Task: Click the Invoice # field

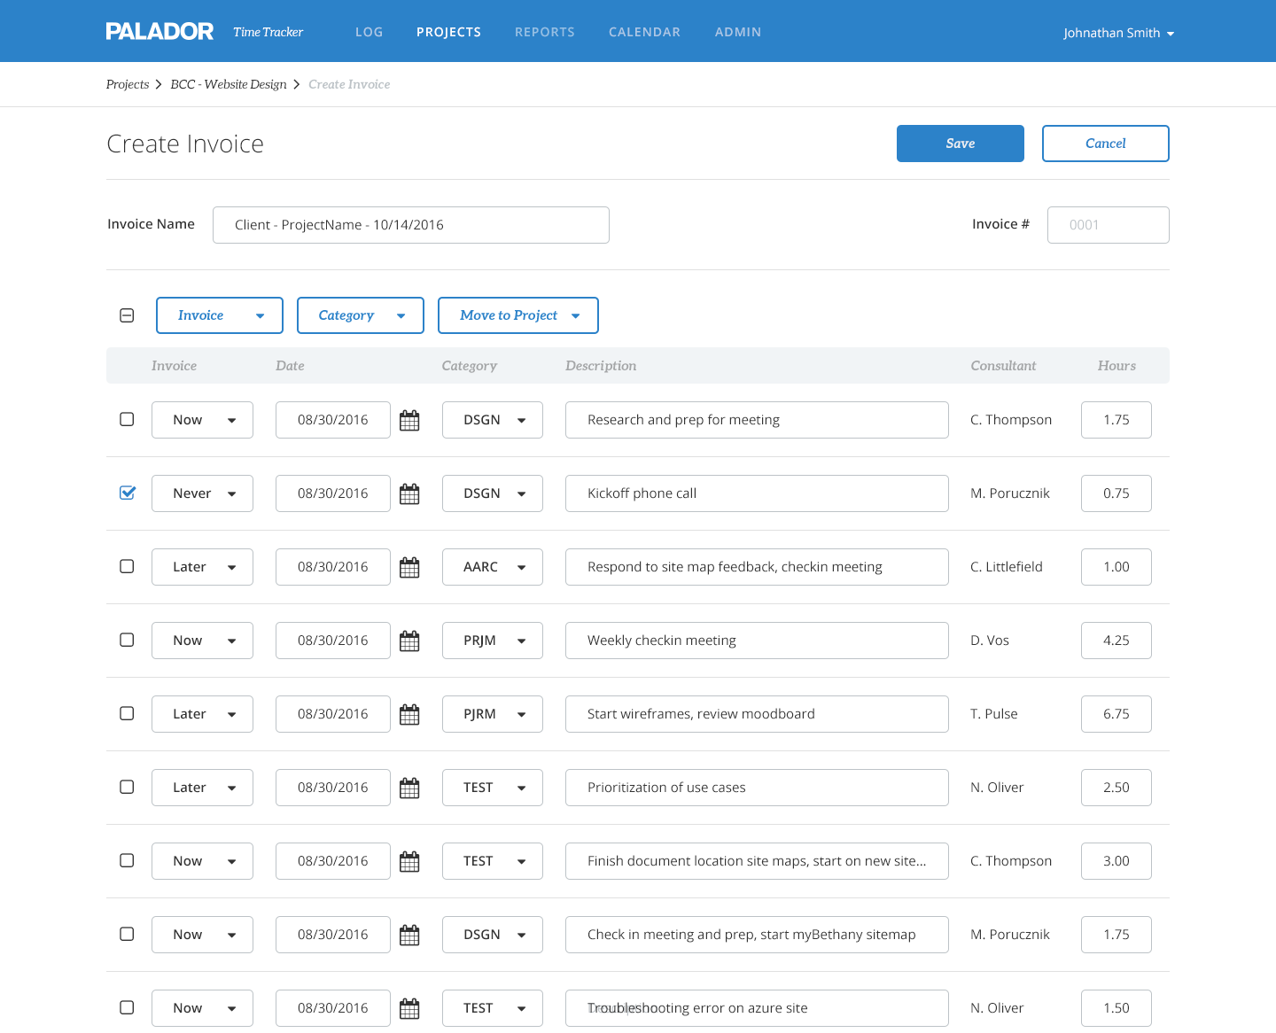Action: 1109,225
